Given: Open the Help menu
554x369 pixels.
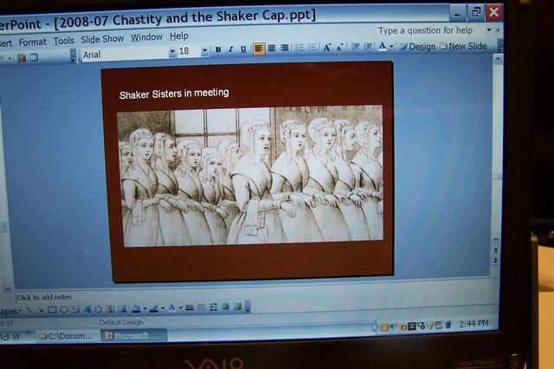Looking at the screenshot, I should point(179,36).
